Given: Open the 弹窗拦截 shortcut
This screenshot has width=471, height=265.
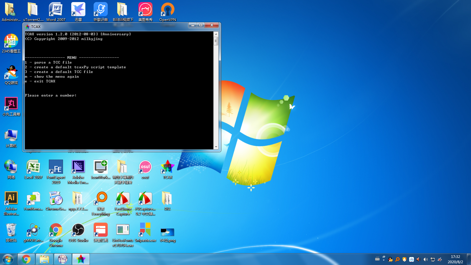Looking at the screenshot, I should [x=100, y=232].
